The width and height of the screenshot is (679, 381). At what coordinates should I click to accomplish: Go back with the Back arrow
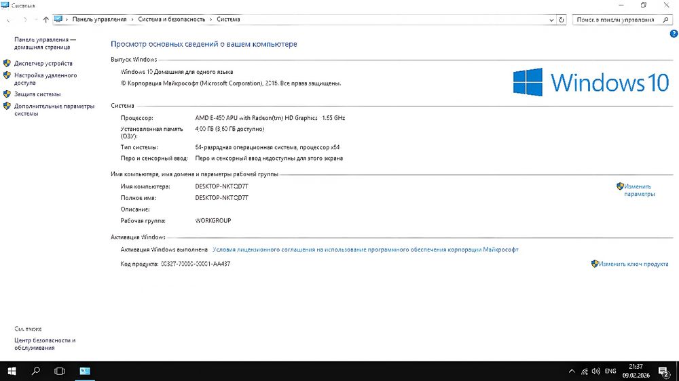9,20
